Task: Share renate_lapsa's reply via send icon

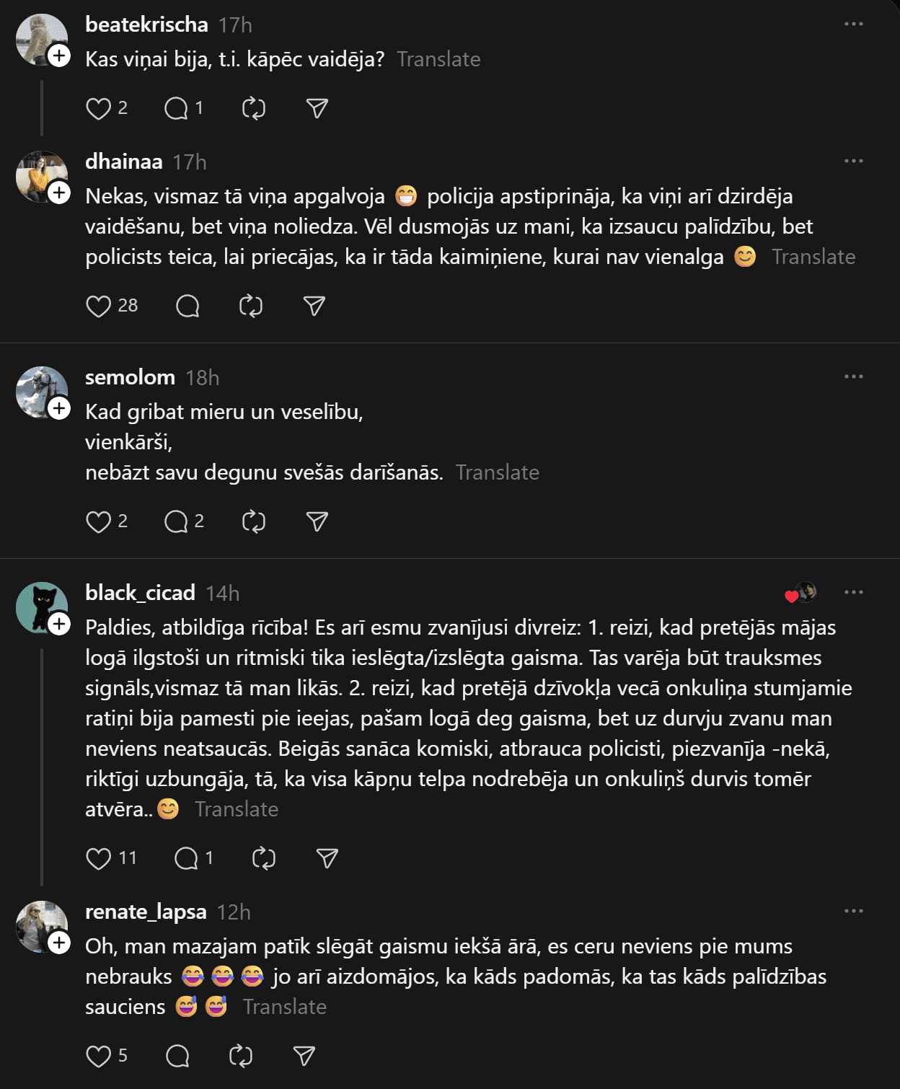Action: point(304,1057)
